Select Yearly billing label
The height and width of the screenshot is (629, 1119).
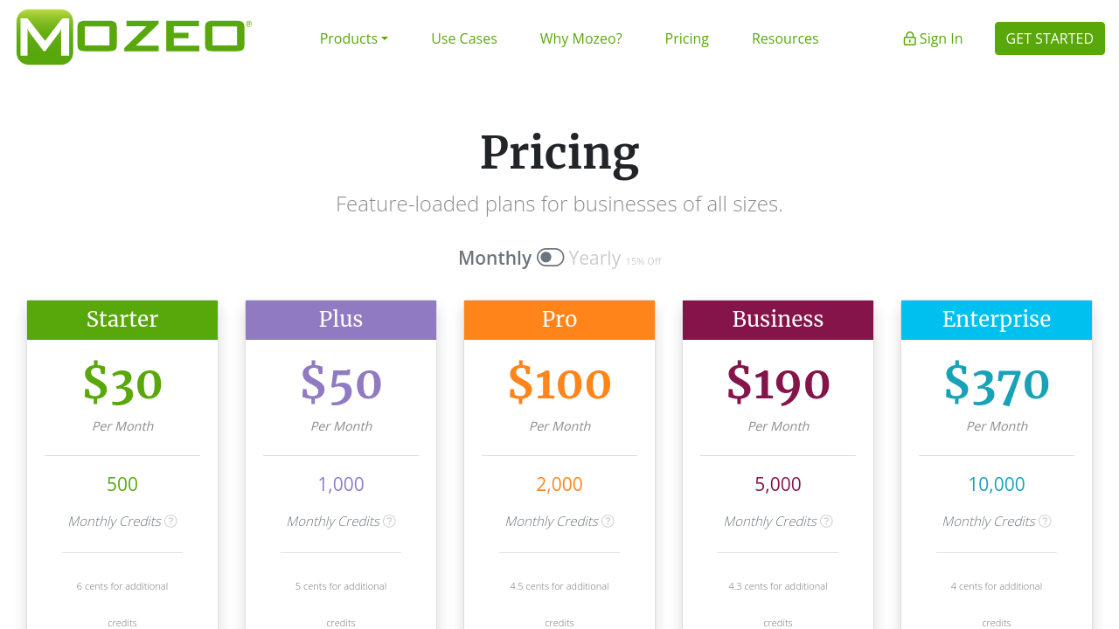(594, 259)
